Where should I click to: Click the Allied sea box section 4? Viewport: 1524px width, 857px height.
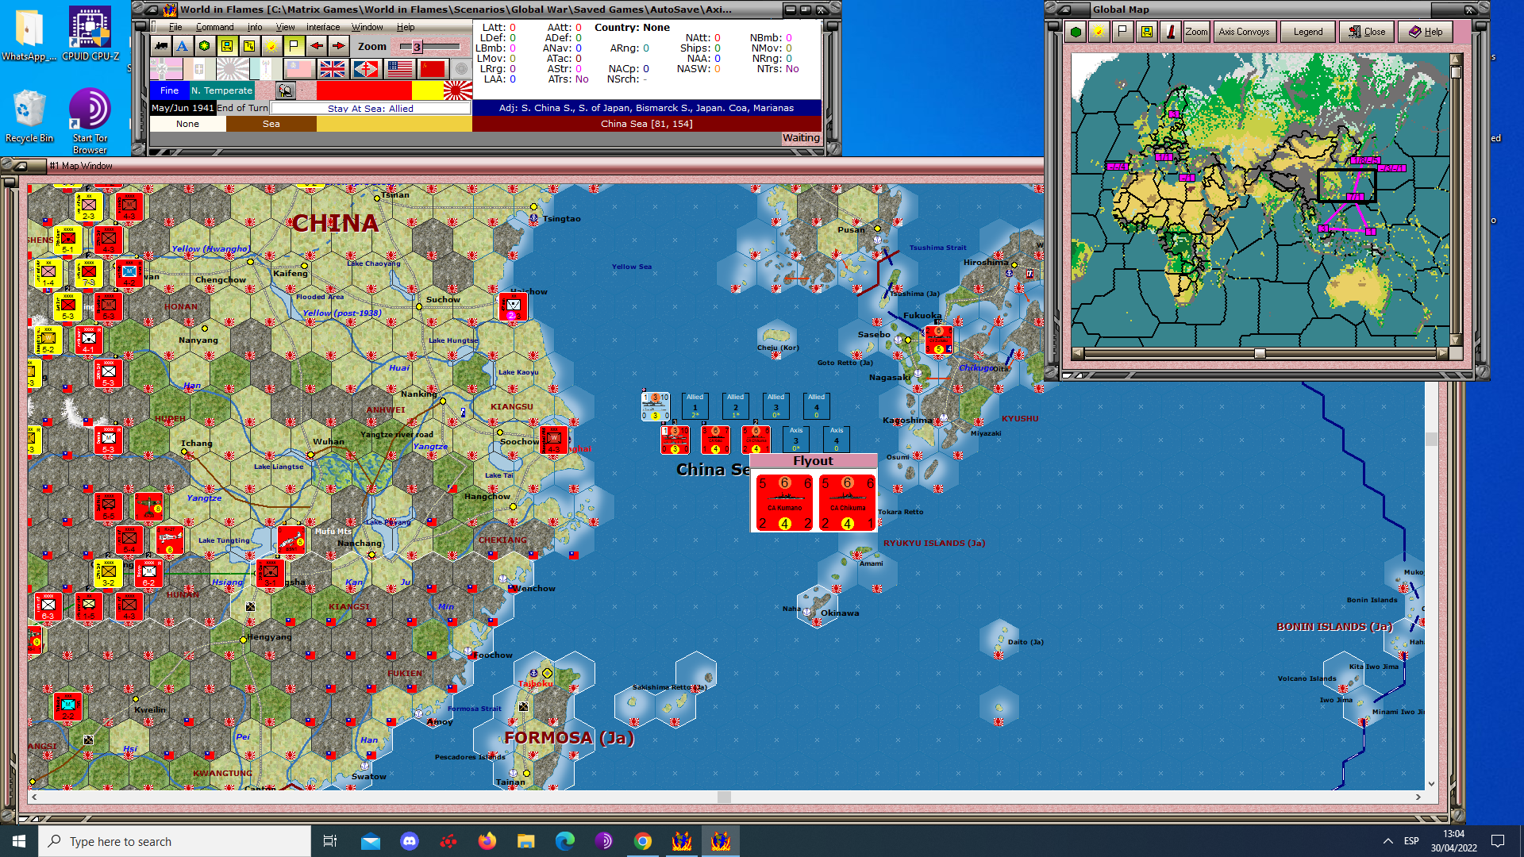(x=817, y=406)
